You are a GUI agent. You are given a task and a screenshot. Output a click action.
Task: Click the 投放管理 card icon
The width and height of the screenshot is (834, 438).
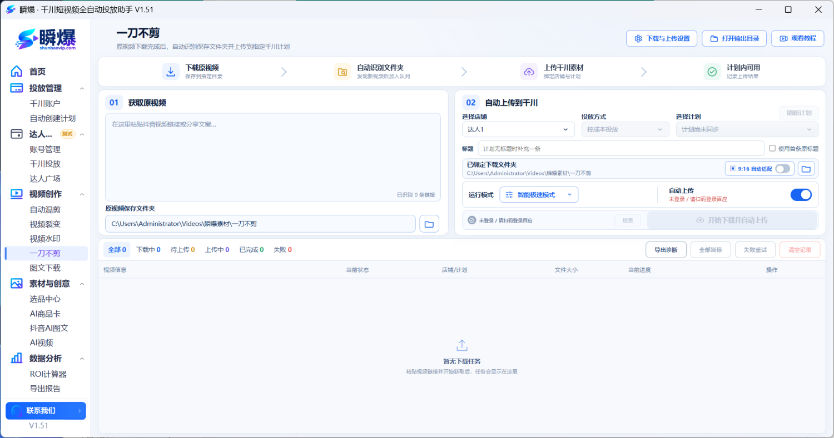tap(17, 88)
